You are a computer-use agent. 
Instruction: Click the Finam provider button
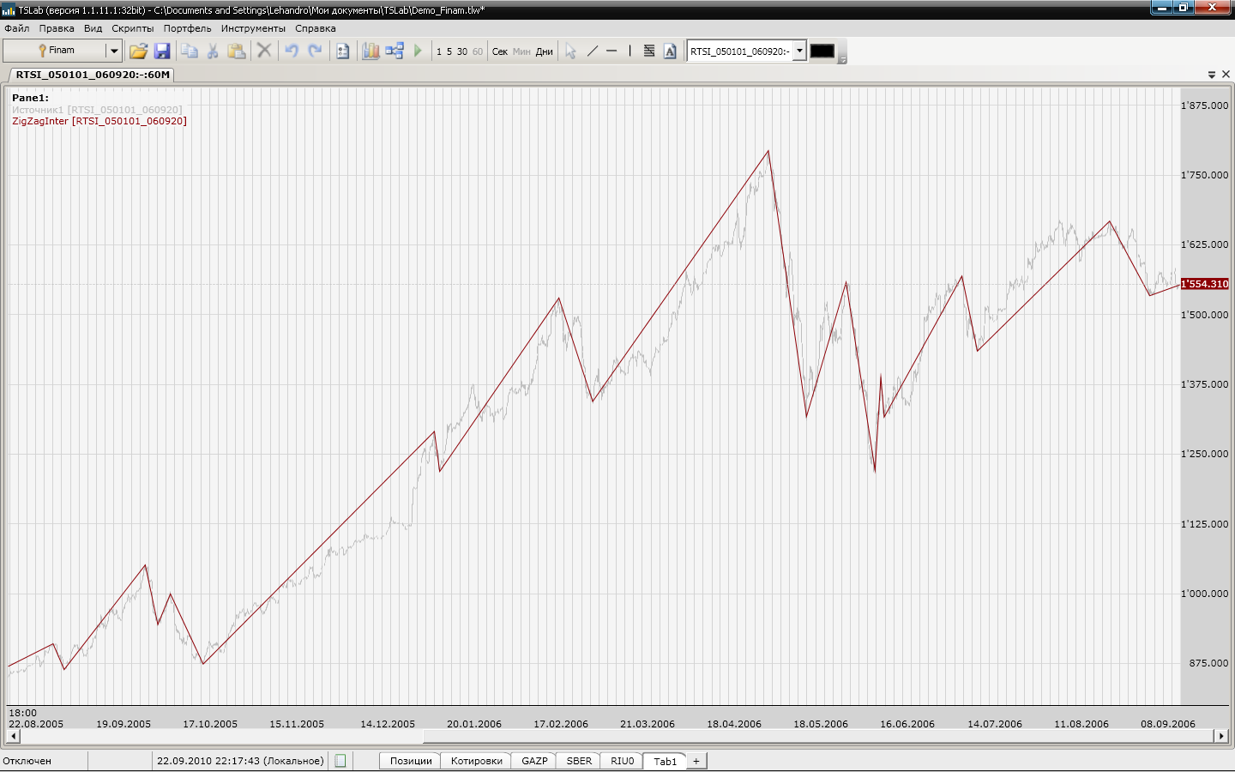pyautogui.click(x=55, y=51)
